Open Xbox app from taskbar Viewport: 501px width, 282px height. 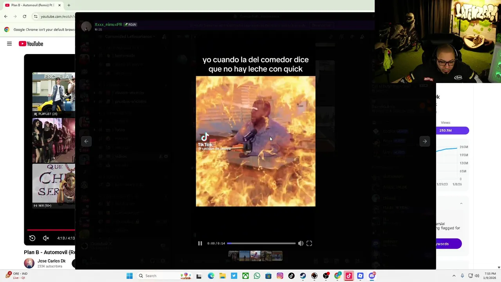point(245,276)
